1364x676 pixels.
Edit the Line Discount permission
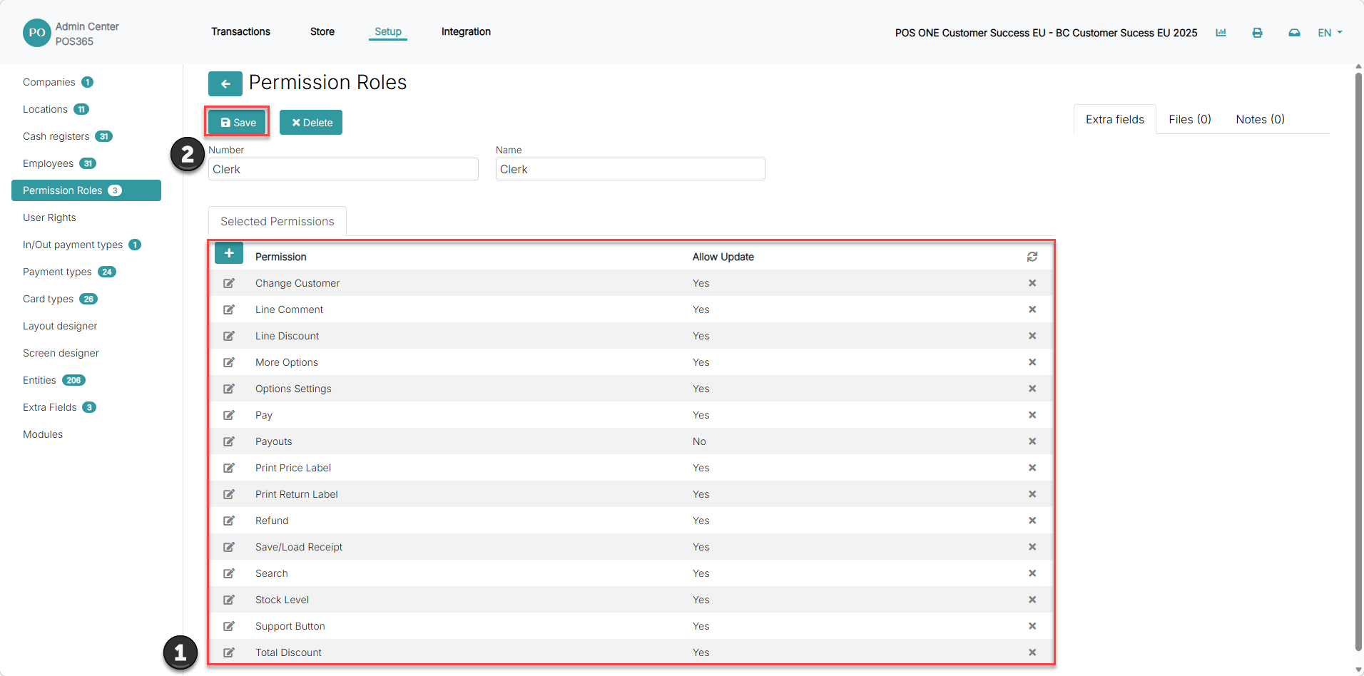[229, 336]
